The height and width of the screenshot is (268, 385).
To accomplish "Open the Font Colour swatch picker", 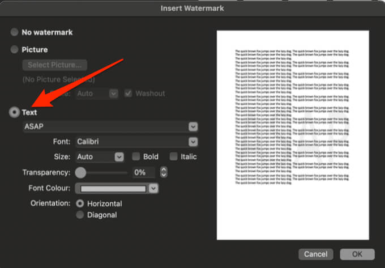I will point(113,189).
